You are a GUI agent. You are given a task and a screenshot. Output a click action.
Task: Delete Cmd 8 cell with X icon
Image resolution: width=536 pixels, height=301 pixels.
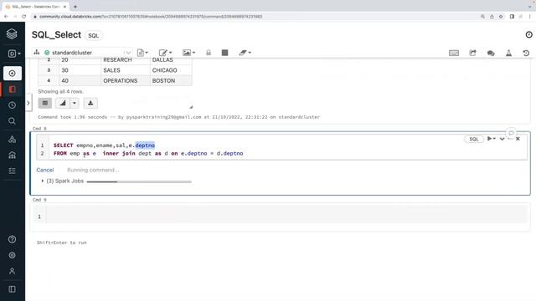tap(518, 139)
